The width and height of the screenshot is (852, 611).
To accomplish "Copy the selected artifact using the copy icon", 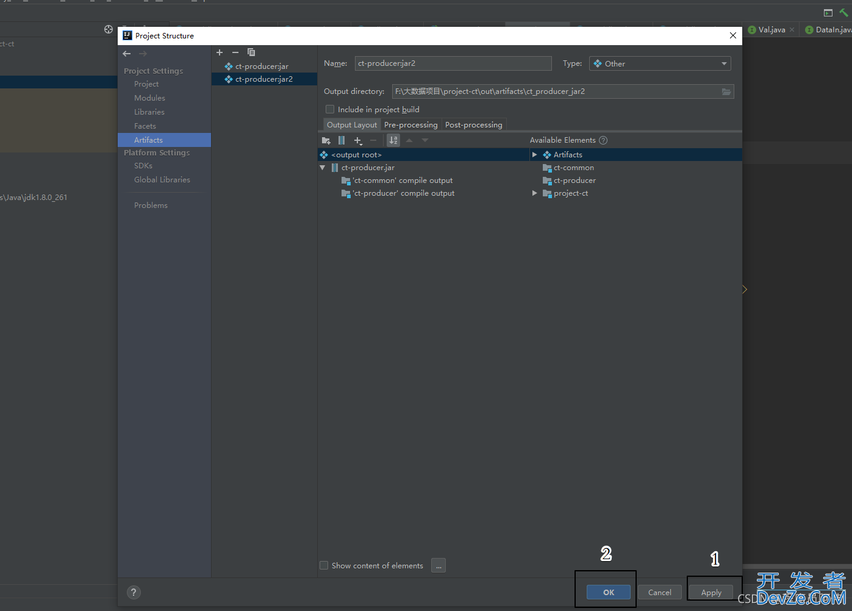I will [251, 52].
